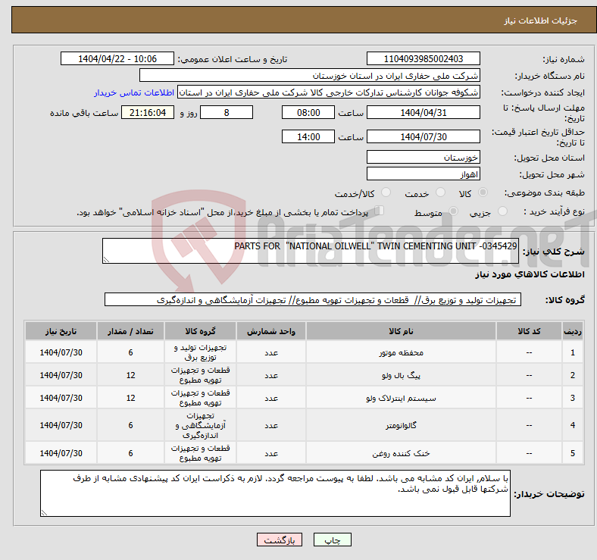This screenshot has height=560, width=597.
Task: Click the اطلاعات کالاهای مورد نیاز section heading
Action: pyautogui.click(x=530, y=274)
